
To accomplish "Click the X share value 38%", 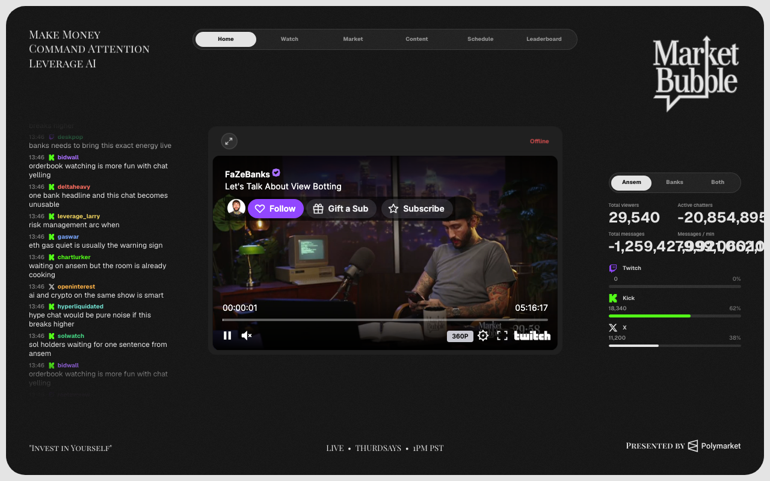I will [735, 338].
